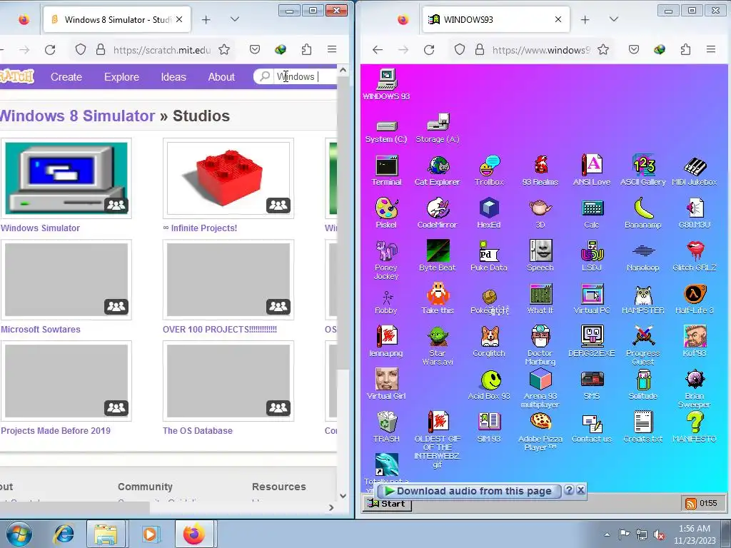The height and width of the screenshot is (548, 731).
Task: Go to Ideas on Scratch navbar
Action: [x=173, y=77]
